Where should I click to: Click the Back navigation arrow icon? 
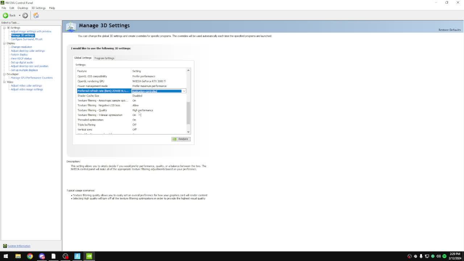[5, 15]
